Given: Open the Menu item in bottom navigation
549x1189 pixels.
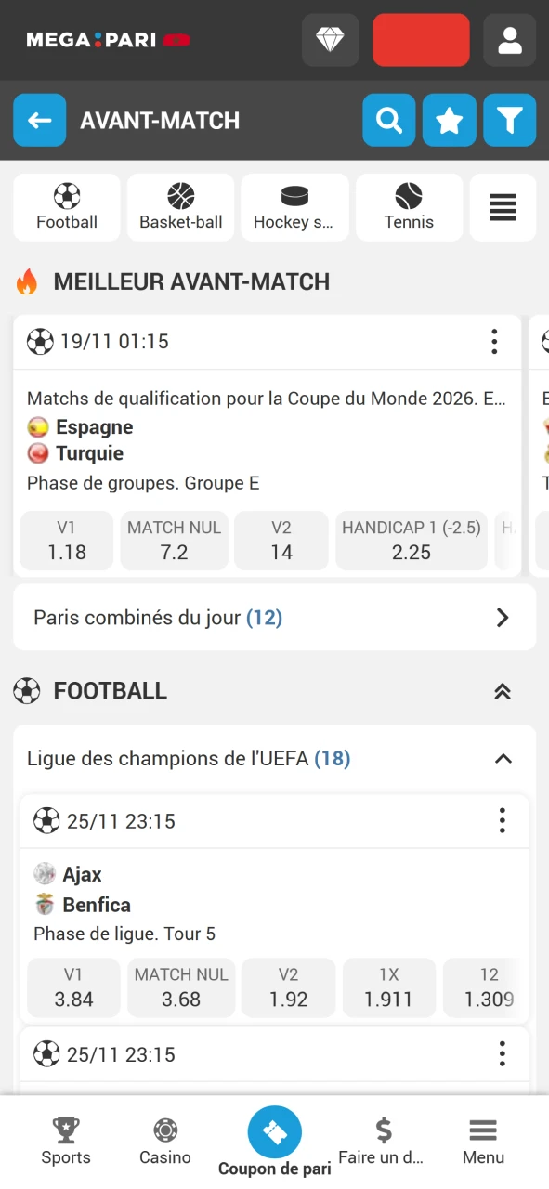Looking at the screenshot, I should [x=482, y=1141].
